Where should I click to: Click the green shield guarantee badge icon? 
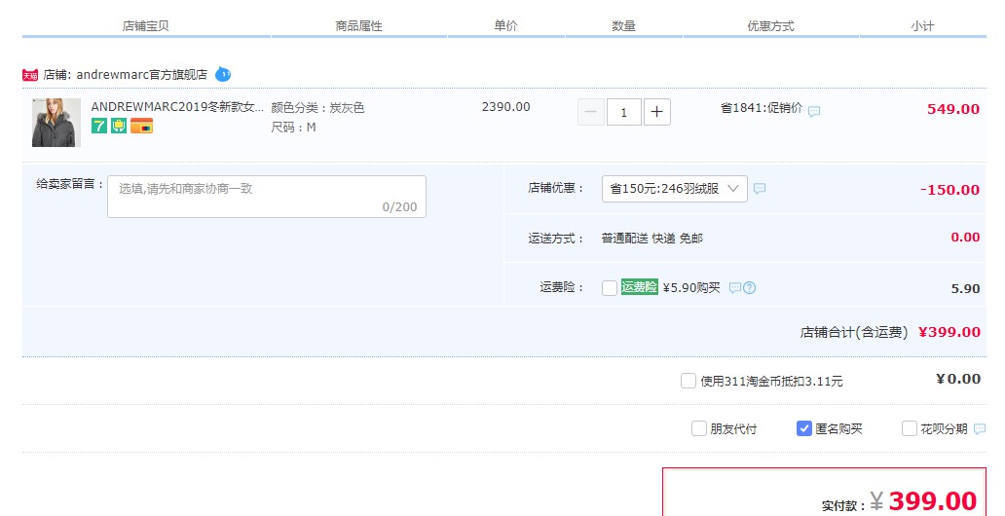[x=119, y=126]
